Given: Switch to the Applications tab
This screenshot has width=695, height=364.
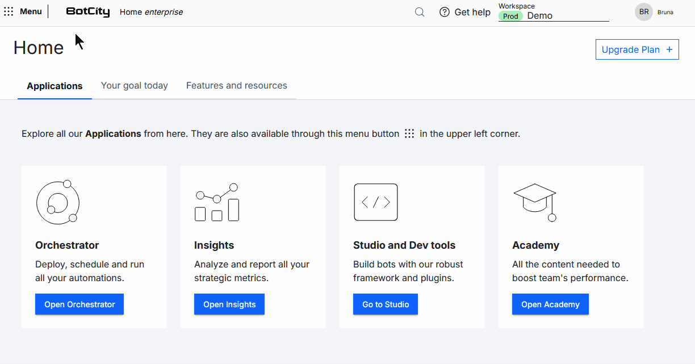Looking at the screenshot, I should (x=55, y=86).
